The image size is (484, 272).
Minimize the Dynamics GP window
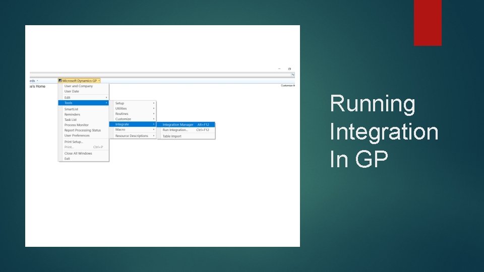[x=279, y=69]
